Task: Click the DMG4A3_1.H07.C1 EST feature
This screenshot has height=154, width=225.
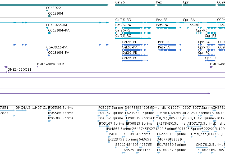Action: click(x=21, y=110)
